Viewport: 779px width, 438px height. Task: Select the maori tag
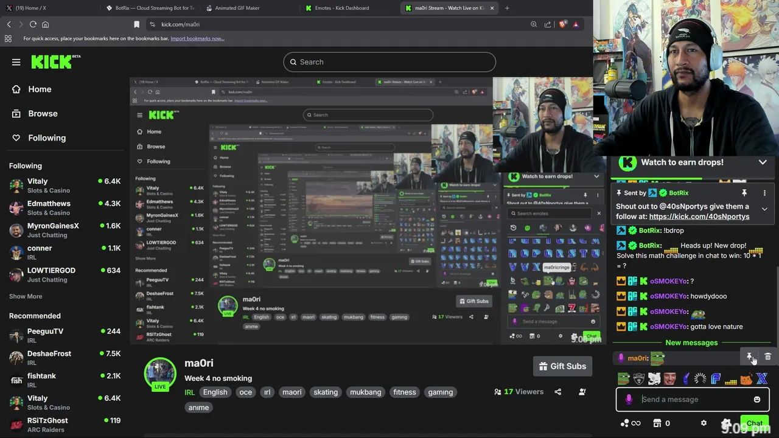click(292, 392)
